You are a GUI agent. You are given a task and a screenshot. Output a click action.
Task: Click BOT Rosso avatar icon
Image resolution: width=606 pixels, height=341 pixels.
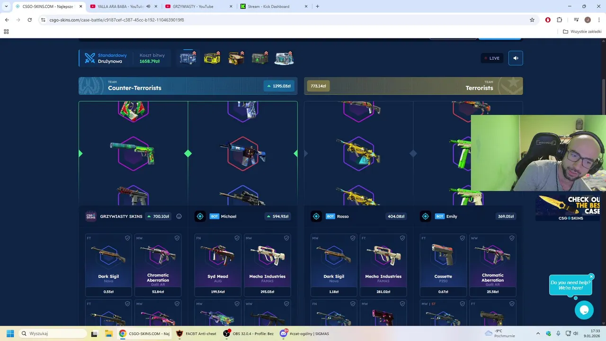(316, 216)
